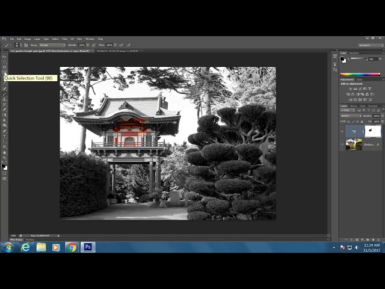Open File Explorer from taskbar
Viewport: 385px width, 289px height.
[41, 247]
